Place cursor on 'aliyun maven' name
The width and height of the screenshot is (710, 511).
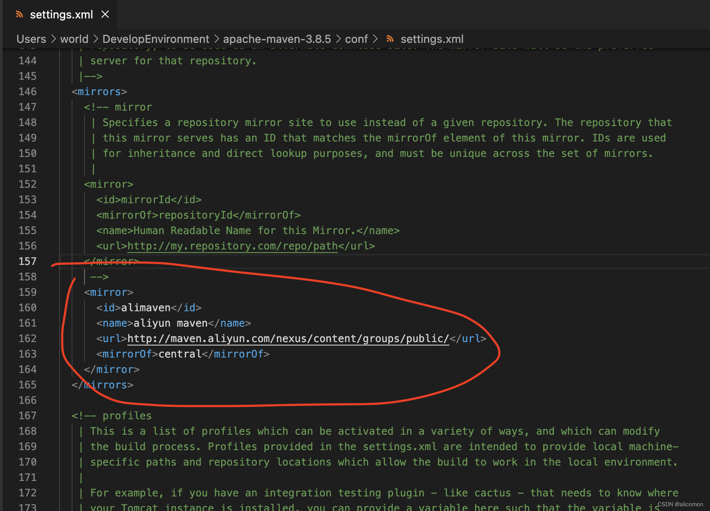coord(171,323)
